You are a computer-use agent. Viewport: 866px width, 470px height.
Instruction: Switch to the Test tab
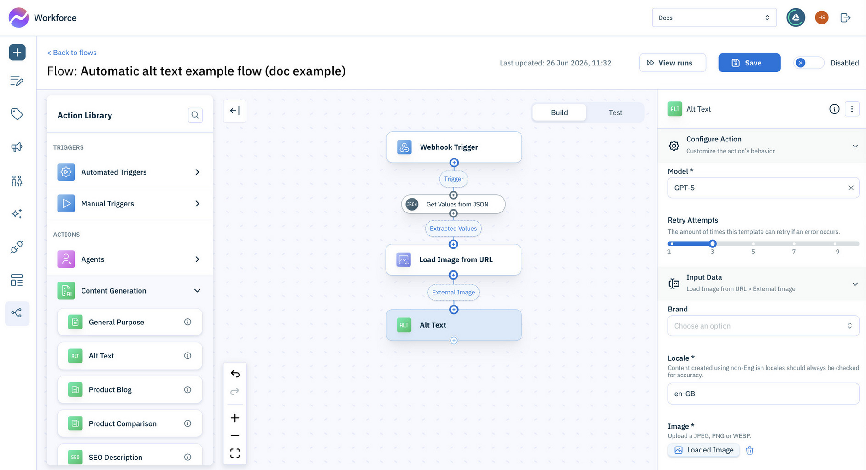click(x=615, y=112)
